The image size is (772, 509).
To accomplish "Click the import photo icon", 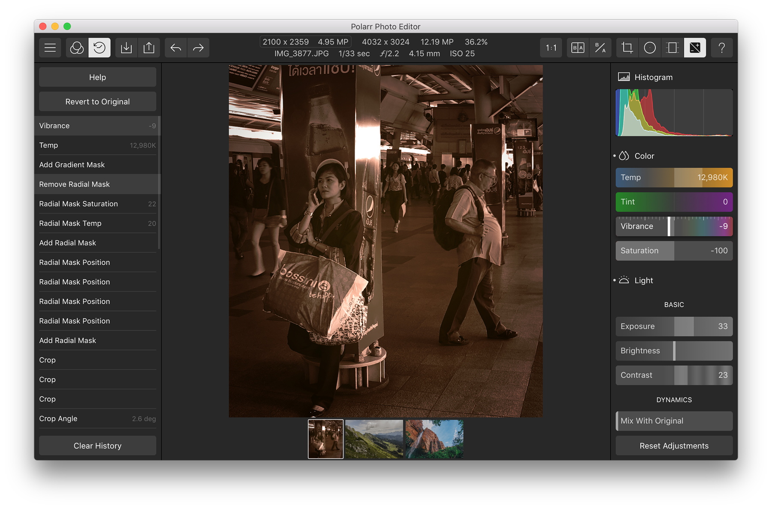I will pos(127,48).
